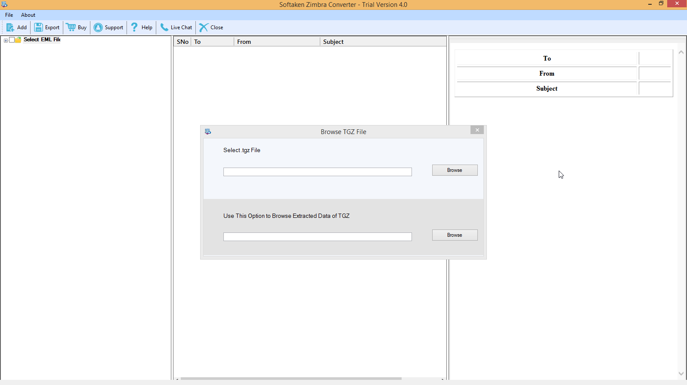Click the Live Chat phone icon

coord(164,27)
